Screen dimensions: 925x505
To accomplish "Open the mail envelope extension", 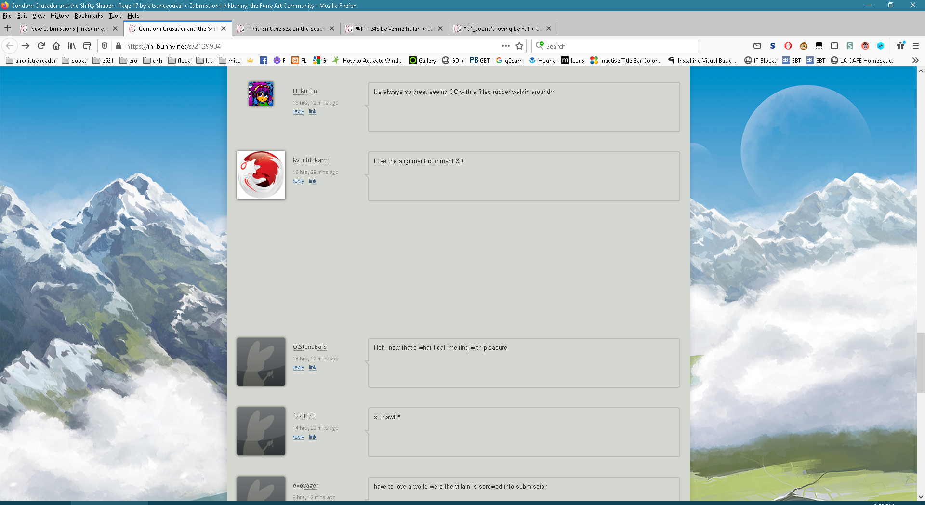I will (757, 46).
